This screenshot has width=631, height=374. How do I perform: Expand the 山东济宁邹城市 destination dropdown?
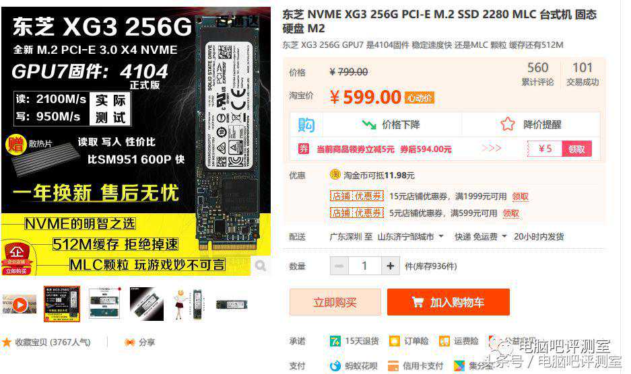(x=442, y=237)
